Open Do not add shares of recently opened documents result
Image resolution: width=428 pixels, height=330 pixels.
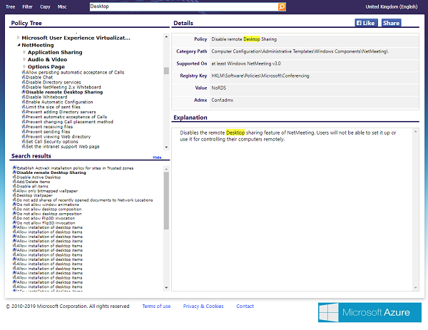(85, 200)
